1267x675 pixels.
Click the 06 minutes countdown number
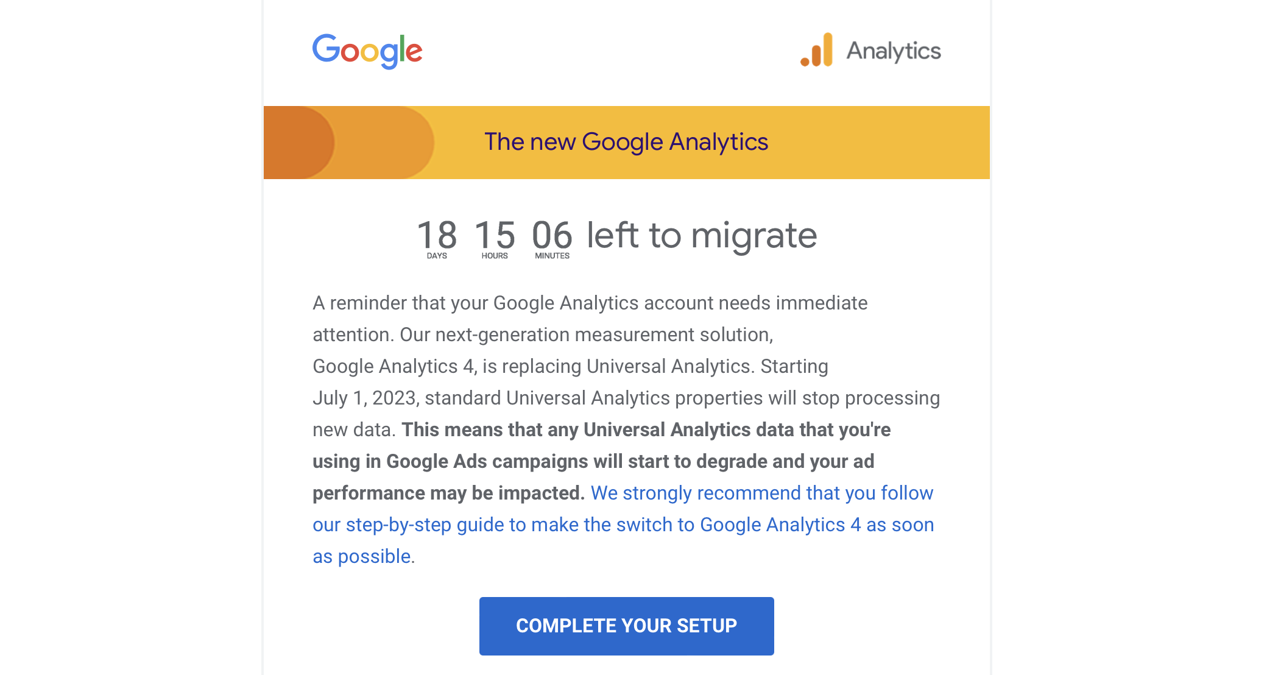click(552, 235)
